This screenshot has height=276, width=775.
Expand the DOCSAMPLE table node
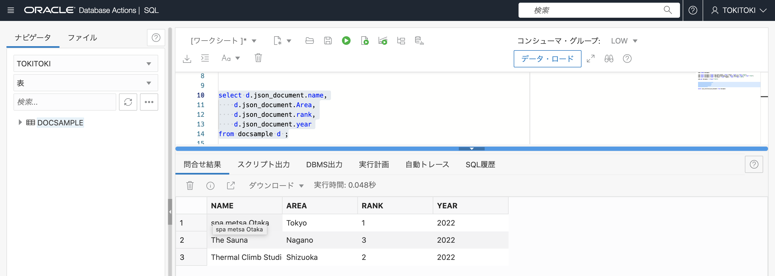(x=20, y=122)
